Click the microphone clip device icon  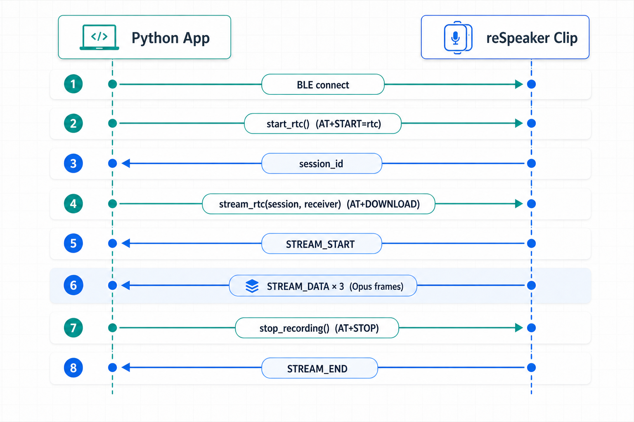point(458,38)
